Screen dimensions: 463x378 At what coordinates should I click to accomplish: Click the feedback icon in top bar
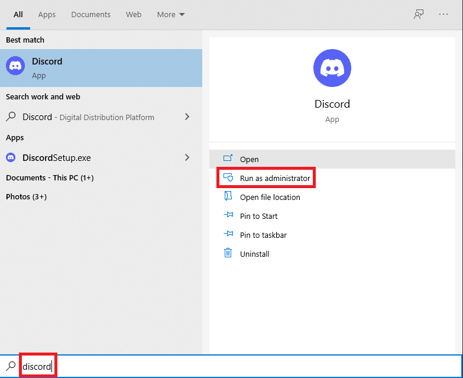point(419,14)
